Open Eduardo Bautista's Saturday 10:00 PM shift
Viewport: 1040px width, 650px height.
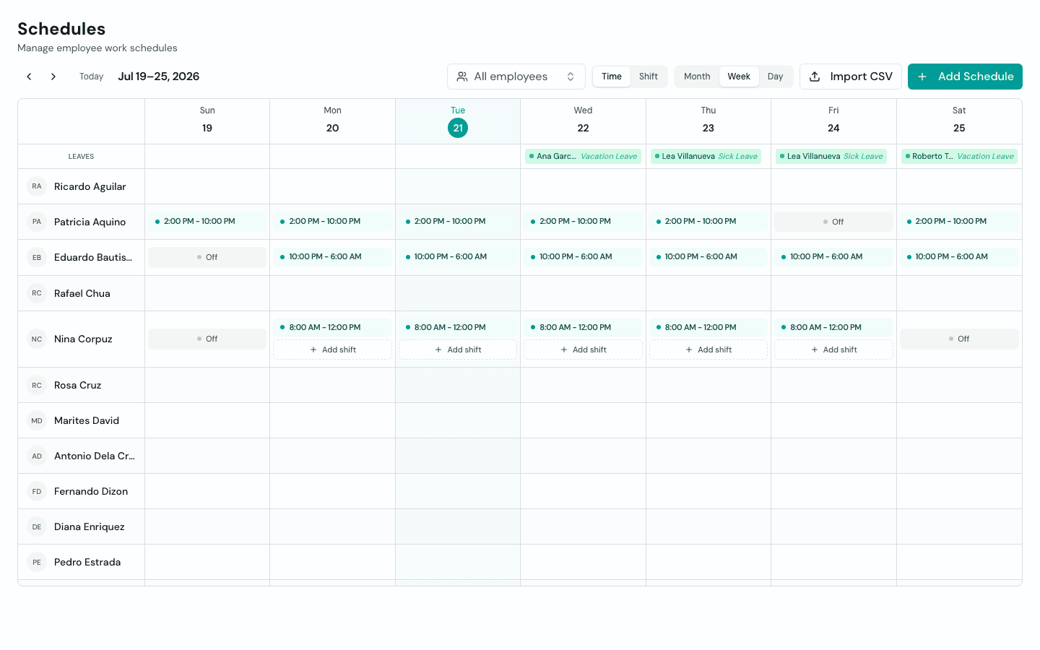click(x=959, y=257)
